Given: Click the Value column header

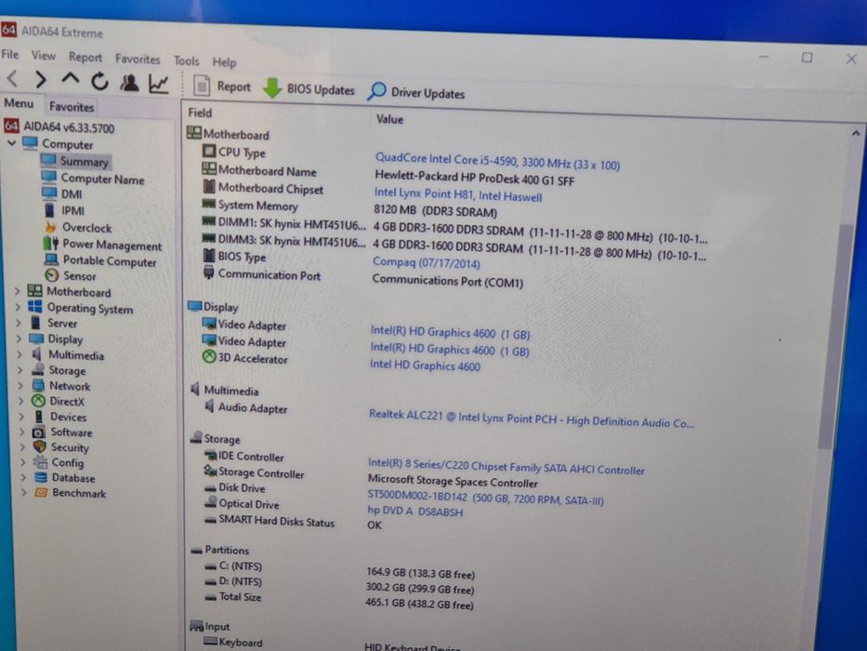Looking at the screenshot, I should tap(389, 119).
